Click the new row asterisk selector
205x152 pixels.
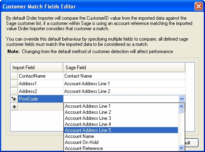(14, 107)
